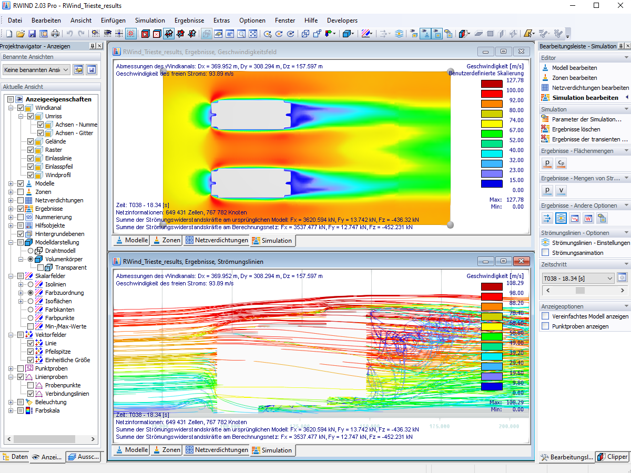This screenshot has height=473, width=631.
Task: Open the Developers menu
Action: click(x=342, y=20)
